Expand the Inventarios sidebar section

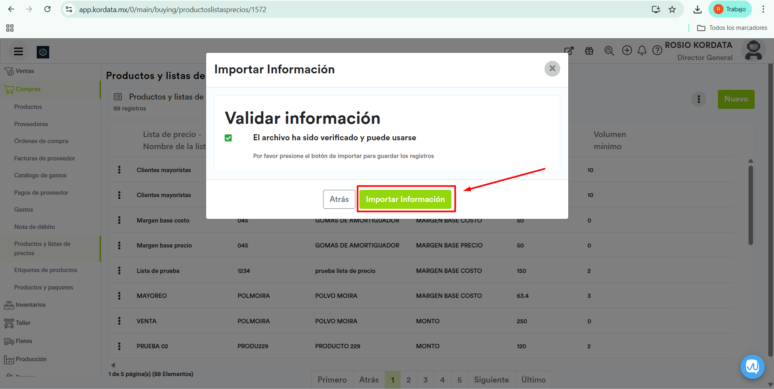[30, 305]
